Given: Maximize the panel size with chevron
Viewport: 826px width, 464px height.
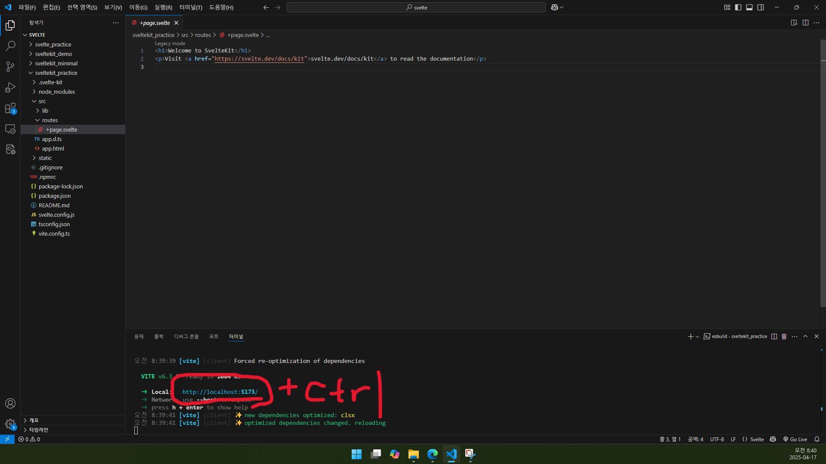Looking at the screenshot, I should (x=805, y=336).
